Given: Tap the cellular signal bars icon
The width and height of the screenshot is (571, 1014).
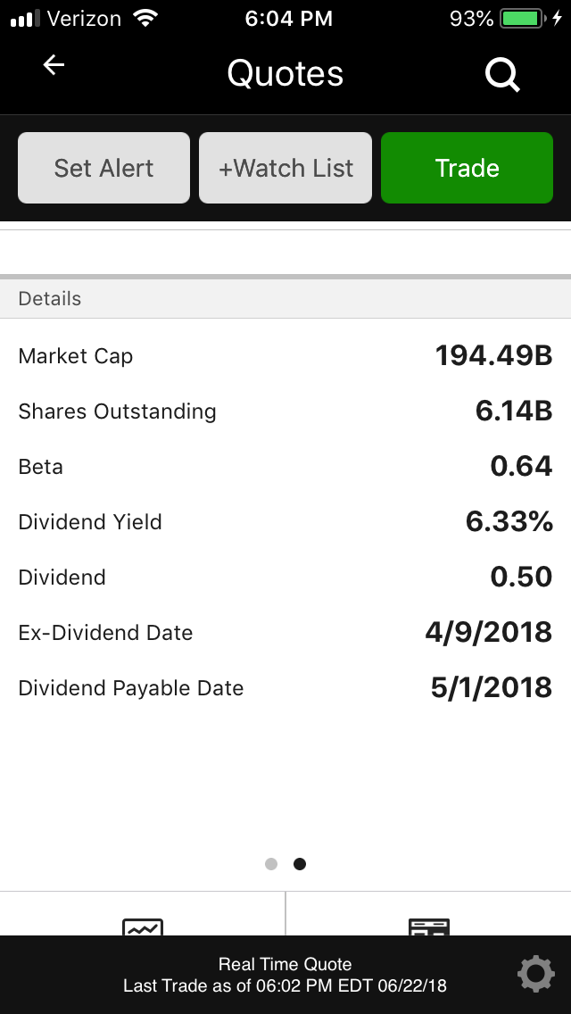Looking at the screenshot, I should coord(25,19).
